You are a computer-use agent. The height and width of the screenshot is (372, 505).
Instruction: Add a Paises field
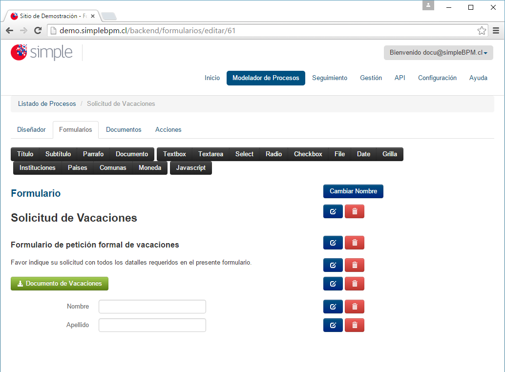pyautogui.click(x=77, y=168)
